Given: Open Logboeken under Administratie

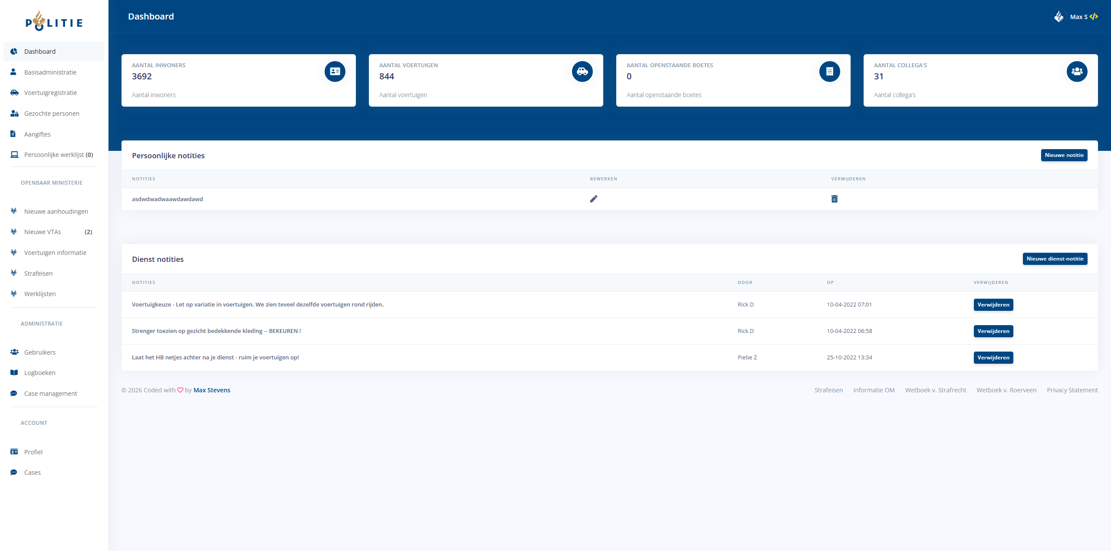Looking at the screenshot, I should tap(40, 373).
